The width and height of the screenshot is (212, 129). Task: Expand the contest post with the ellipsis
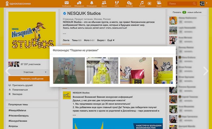pos(74,115)
